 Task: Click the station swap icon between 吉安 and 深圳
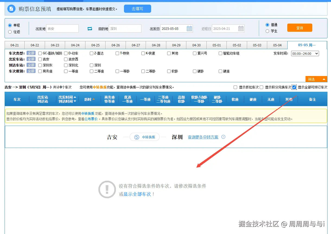click(x=90, y=28)
